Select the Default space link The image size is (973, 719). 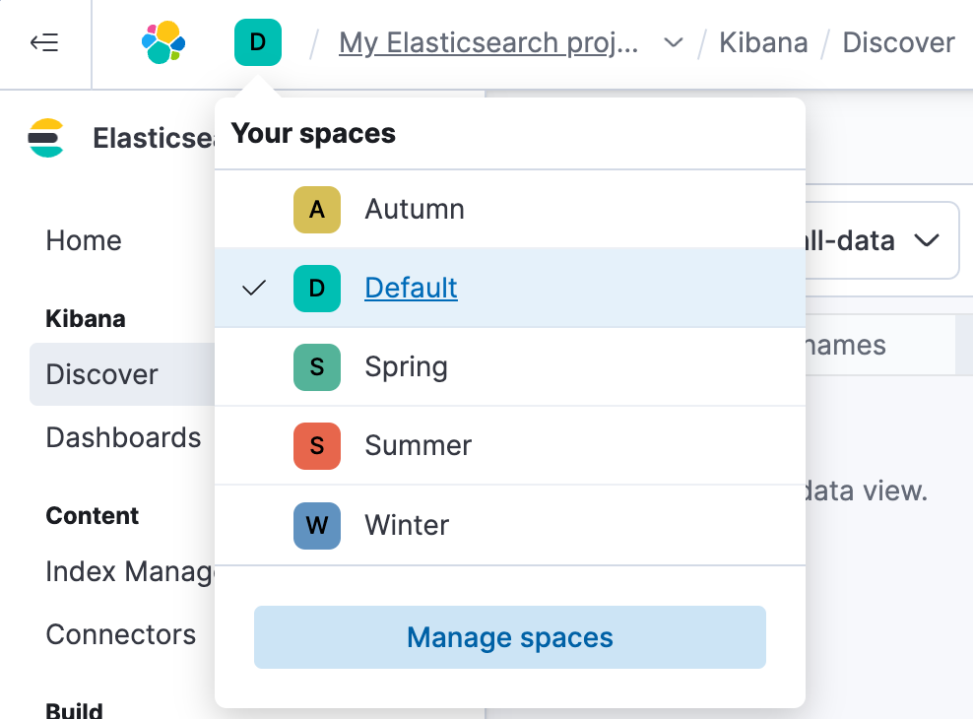click(411, 288)
